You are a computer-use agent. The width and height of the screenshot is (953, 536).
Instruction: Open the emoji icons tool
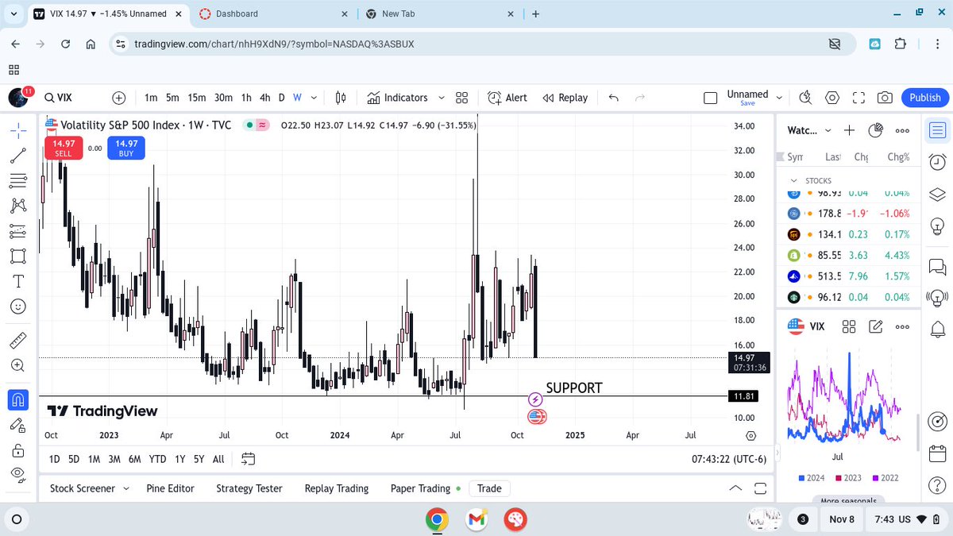pyautogui.click(x=17, y=307)
